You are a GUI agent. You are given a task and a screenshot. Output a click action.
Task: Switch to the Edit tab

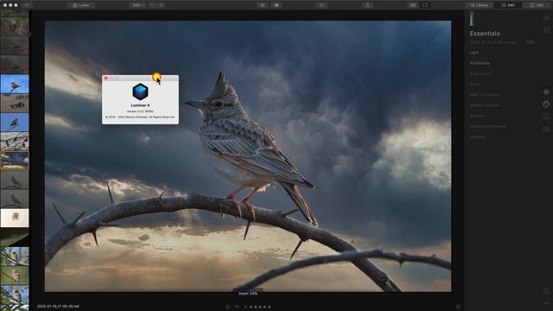pyautogui.click(x=508, y=5)
